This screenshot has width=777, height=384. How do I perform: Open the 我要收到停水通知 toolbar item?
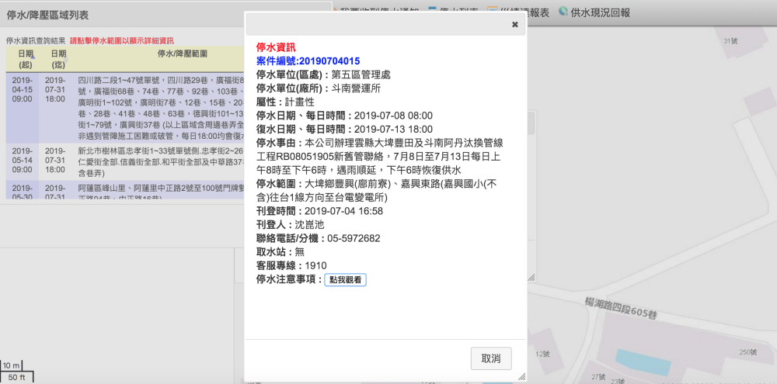(x=381, y=12)
